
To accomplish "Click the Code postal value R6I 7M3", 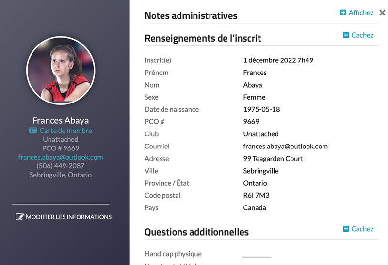I will (256, 195).
